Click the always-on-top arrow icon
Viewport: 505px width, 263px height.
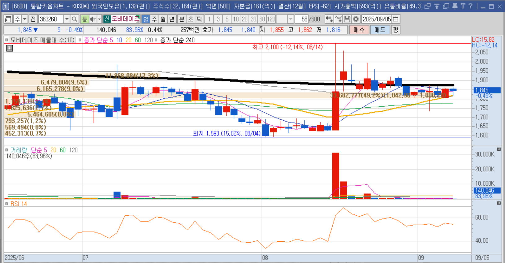[437, 6]
